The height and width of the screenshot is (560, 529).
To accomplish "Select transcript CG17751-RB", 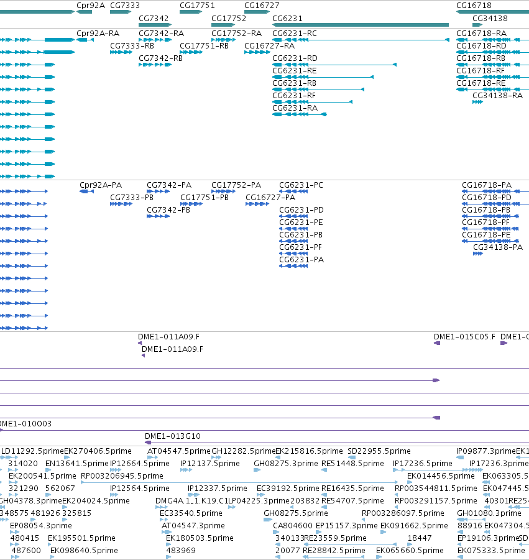I will pos(204,46).
